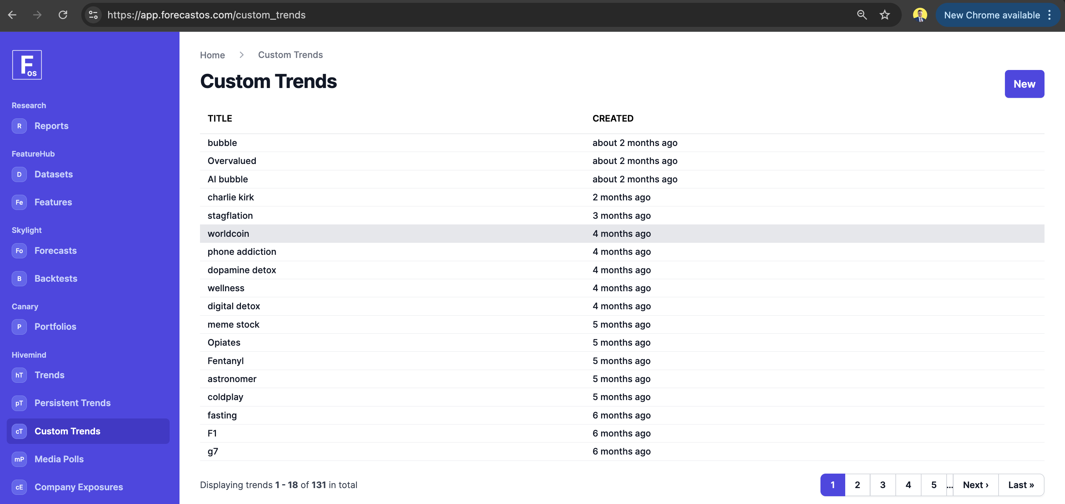Click the Features Fe icon
This screenshot has width=1065, height=504.
click(x=19, y=202)
